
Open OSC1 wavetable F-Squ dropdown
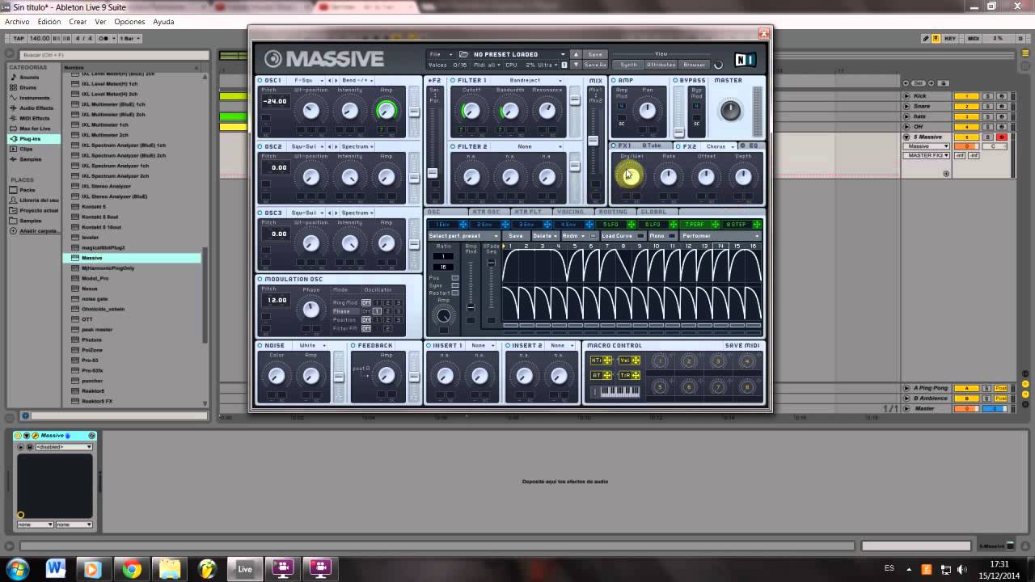click(x=307, y=81)
